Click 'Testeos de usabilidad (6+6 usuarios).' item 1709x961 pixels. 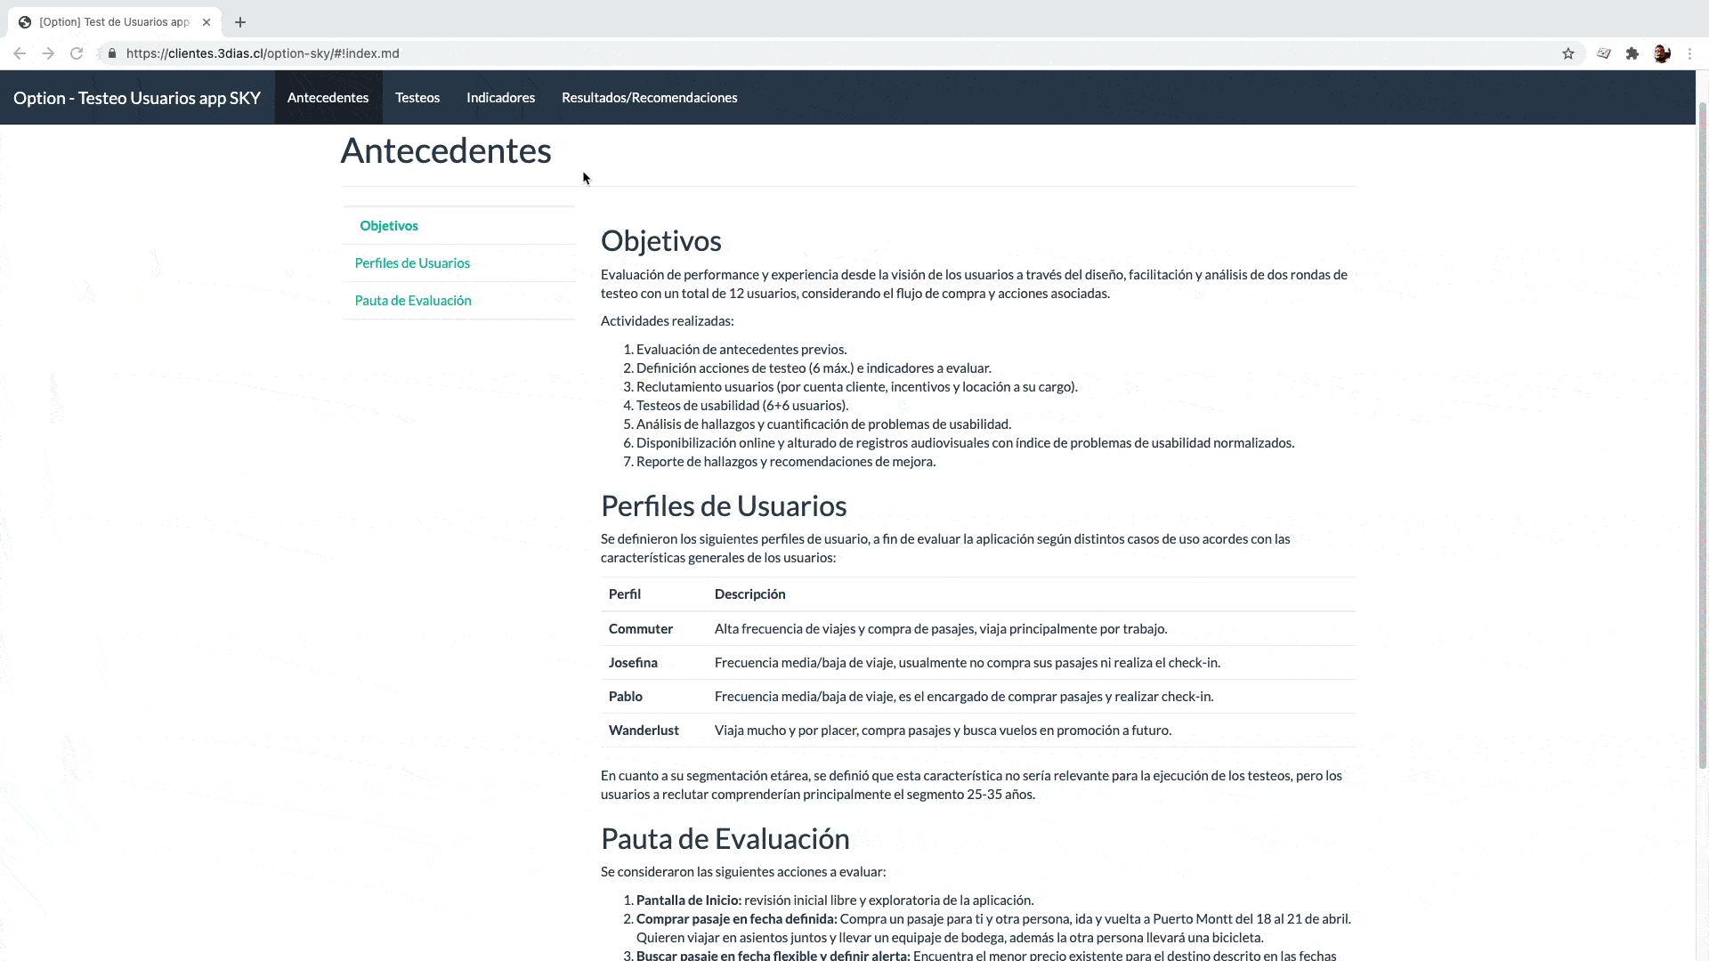click(742, 406)
